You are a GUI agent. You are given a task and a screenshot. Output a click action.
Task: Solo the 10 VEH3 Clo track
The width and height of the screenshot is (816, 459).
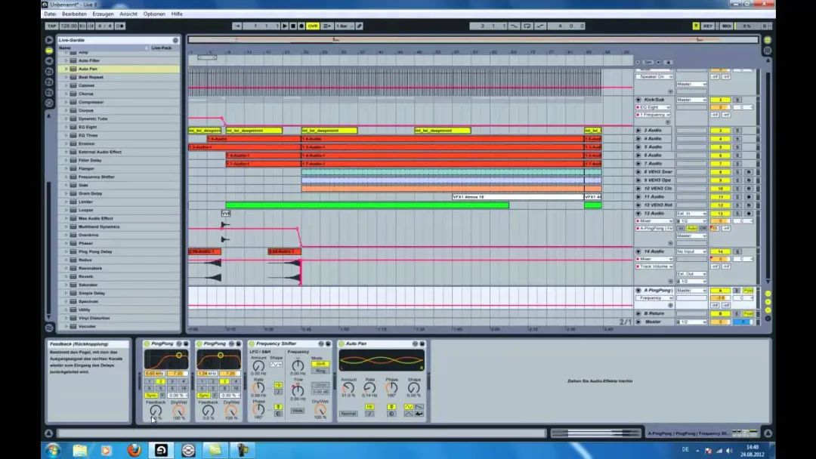pyautogui.click(x=737, y=189)
